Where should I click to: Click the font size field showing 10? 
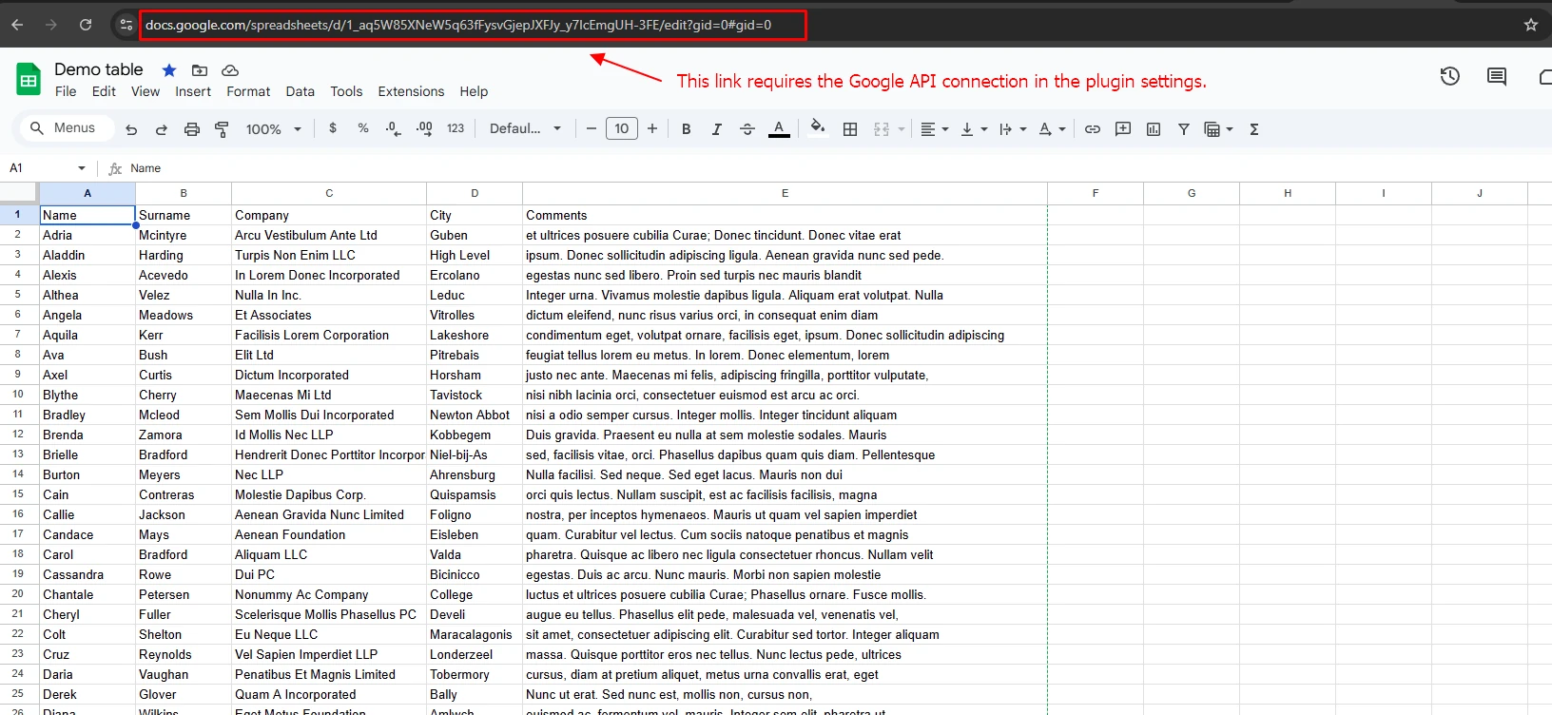pyautogui.click(x=621, y=128)
